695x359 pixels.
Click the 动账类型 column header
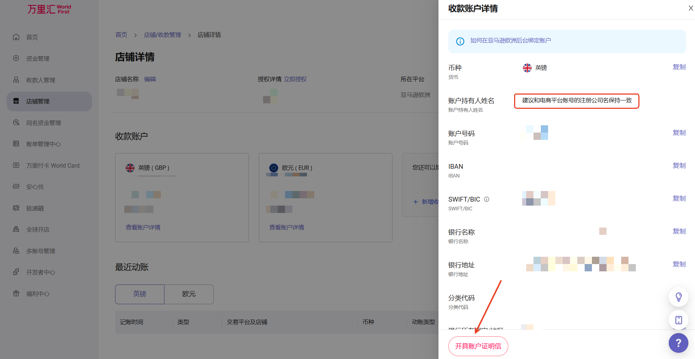pos(424,322)
